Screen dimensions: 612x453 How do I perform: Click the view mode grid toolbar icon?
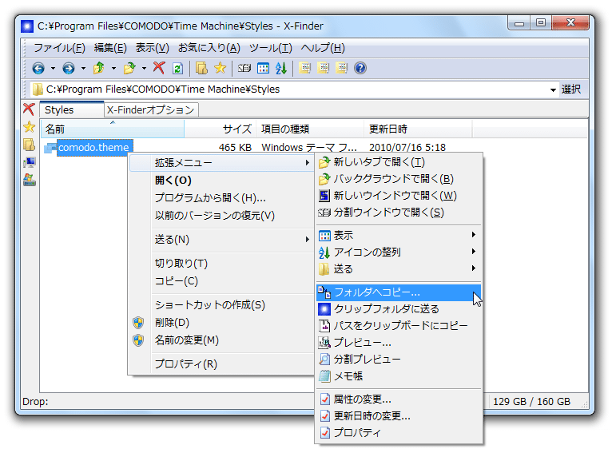pyautogui.click(x=263, y=69)
